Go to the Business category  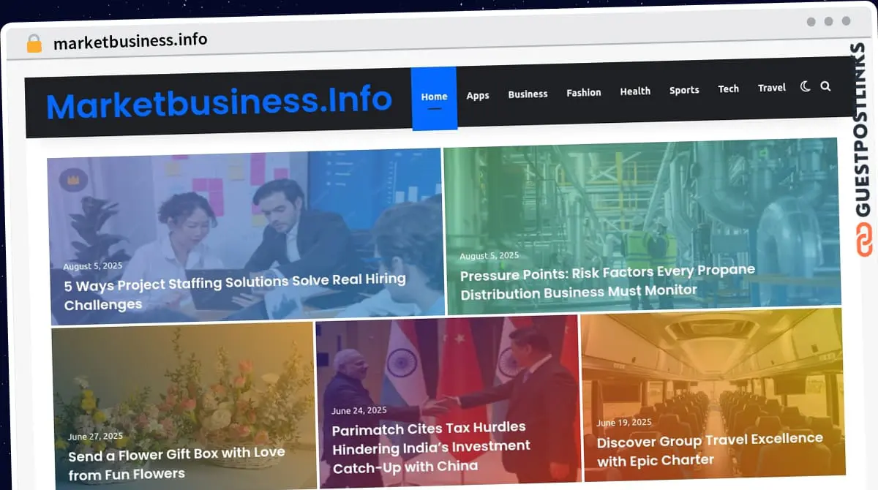click(x=528, y=94)
